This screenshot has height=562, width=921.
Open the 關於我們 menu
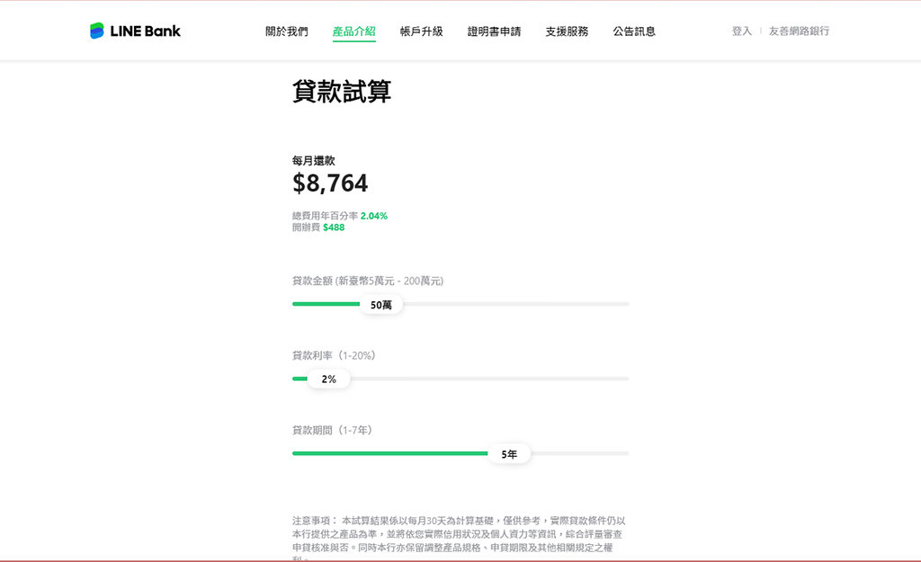tap(287, 31)
